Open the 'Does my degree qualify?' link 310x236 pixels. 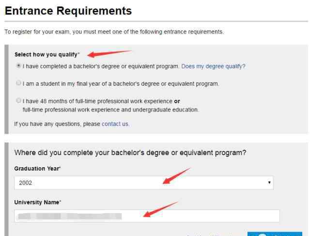pos(213,66)
